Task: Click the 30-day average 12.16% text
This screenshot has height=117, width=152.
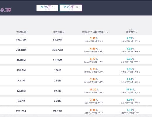Action: (94, 92)
